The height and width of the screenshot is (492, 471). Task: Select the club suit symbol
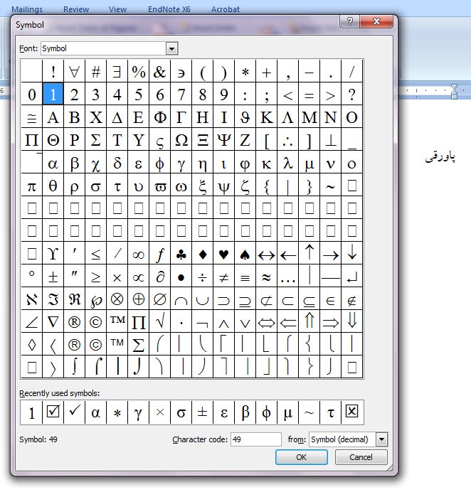[181, 254]
